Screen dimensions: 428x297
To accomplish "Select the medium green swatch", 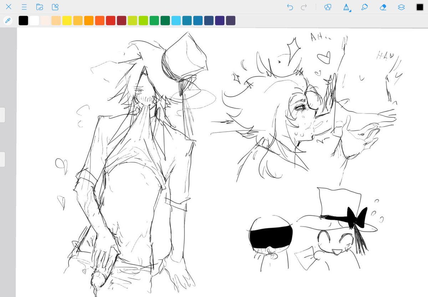I will pyautogui.click(x=154, y=21).
